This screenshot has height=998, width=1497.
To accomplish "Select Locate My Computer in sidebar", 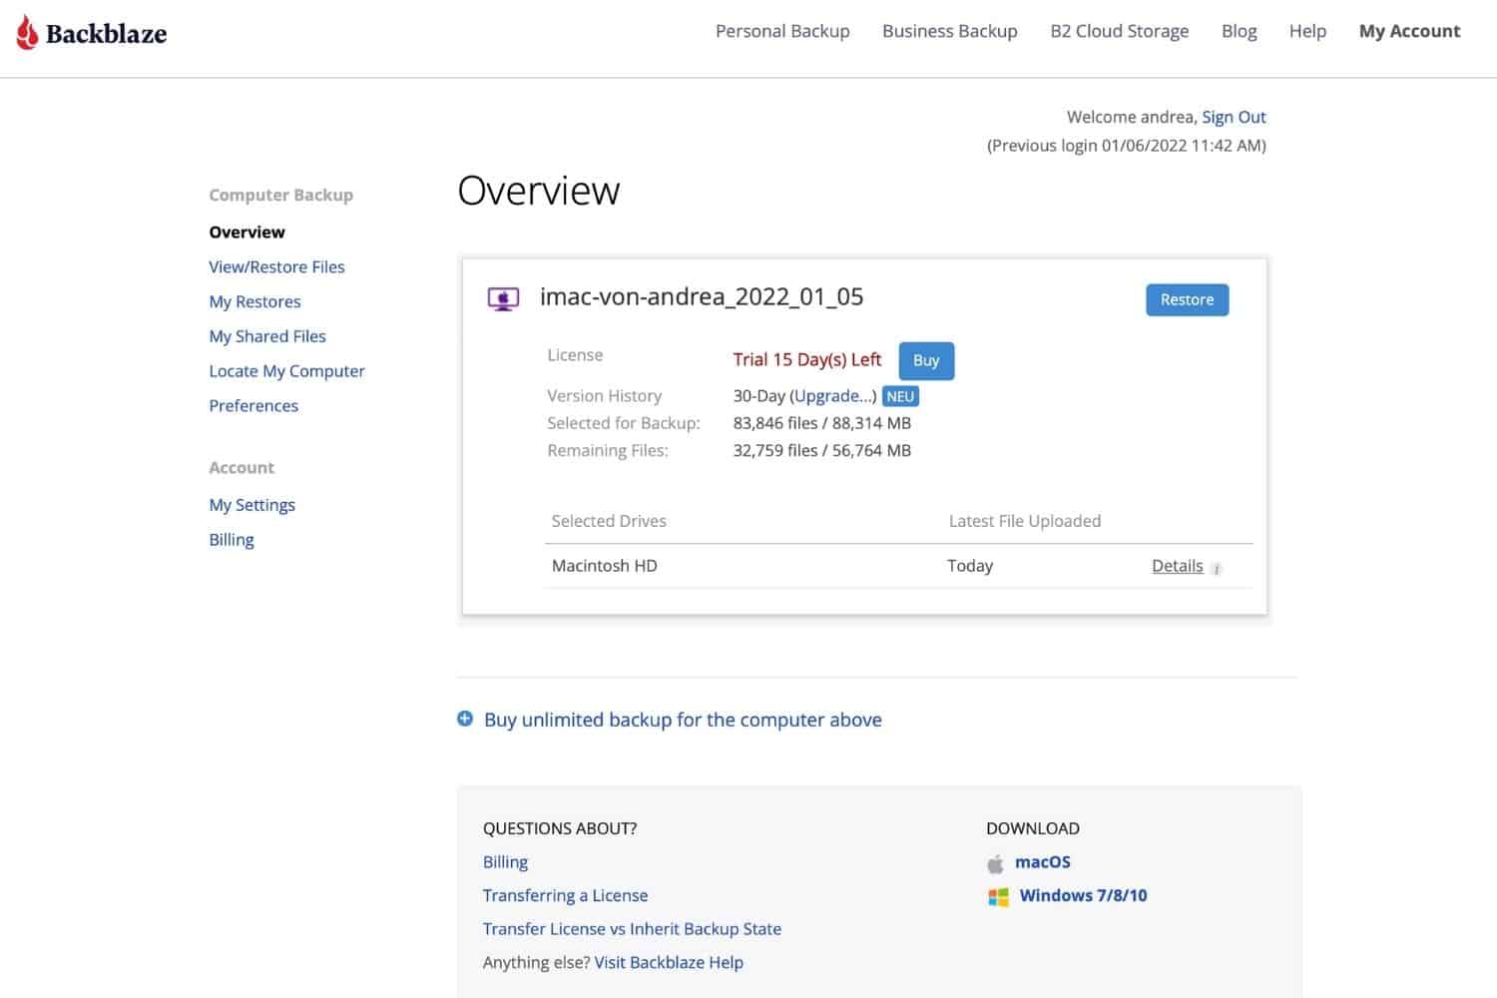I will coord(286,371).
